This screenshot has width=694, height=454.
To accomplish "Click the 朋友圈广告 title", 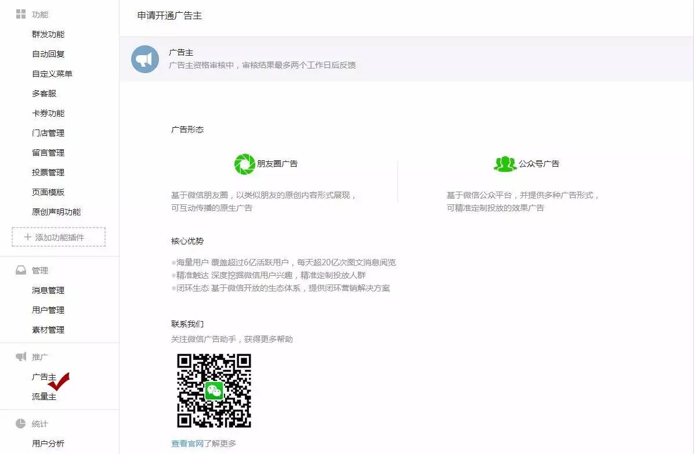I will click(x=277, y=164).
